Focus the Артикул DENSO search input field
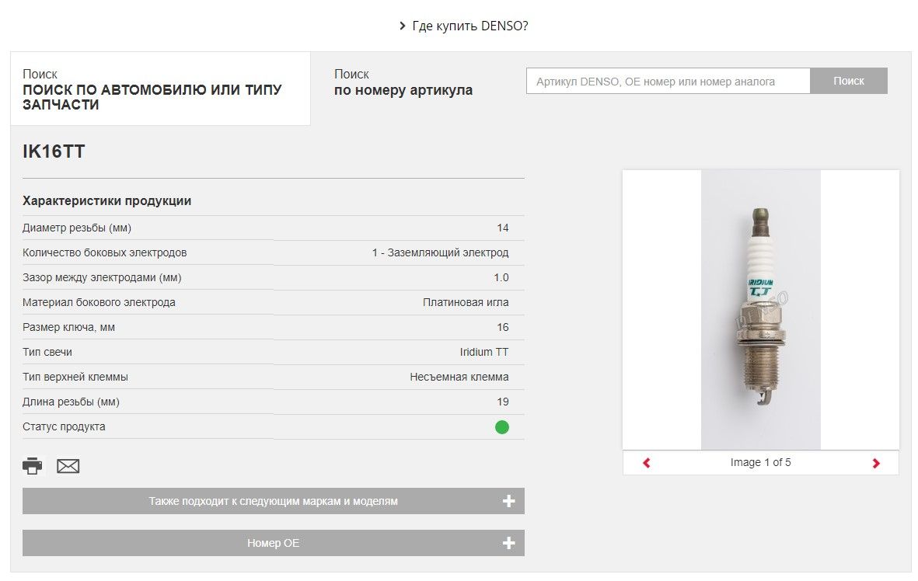Viewport: 918px width, 581px height. click(x=668, y=81)
